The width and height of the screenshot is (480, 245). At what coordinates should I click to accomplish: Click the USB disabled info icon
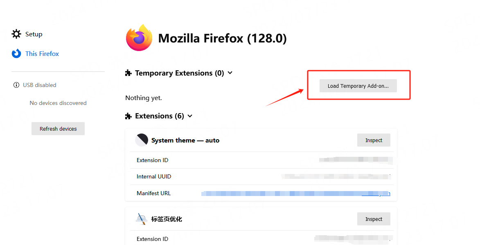click(16, 85)
